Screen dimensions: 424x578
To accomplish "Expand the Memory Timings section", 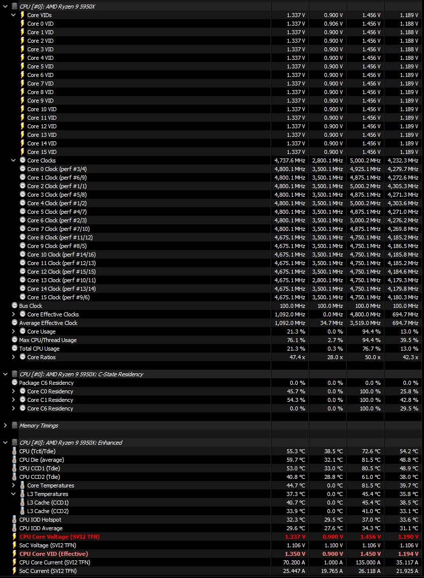I will point(5,426).
